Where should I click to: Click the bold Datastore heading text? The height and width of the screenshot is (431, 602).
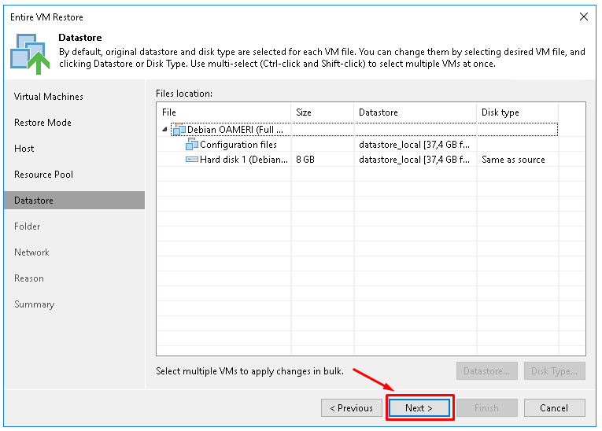(79, 38)
